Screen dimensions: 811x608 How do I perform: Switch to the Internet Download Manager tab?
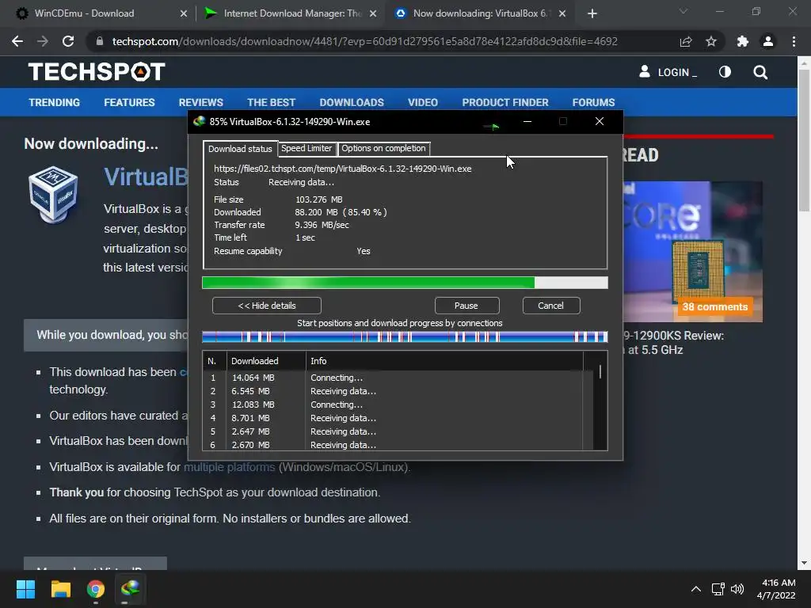(292, 13)
